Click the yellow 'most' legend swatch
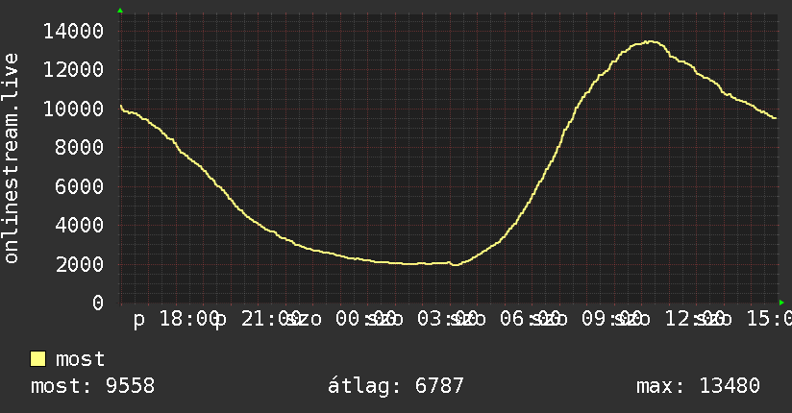792x413 pixels. point(37,359)
